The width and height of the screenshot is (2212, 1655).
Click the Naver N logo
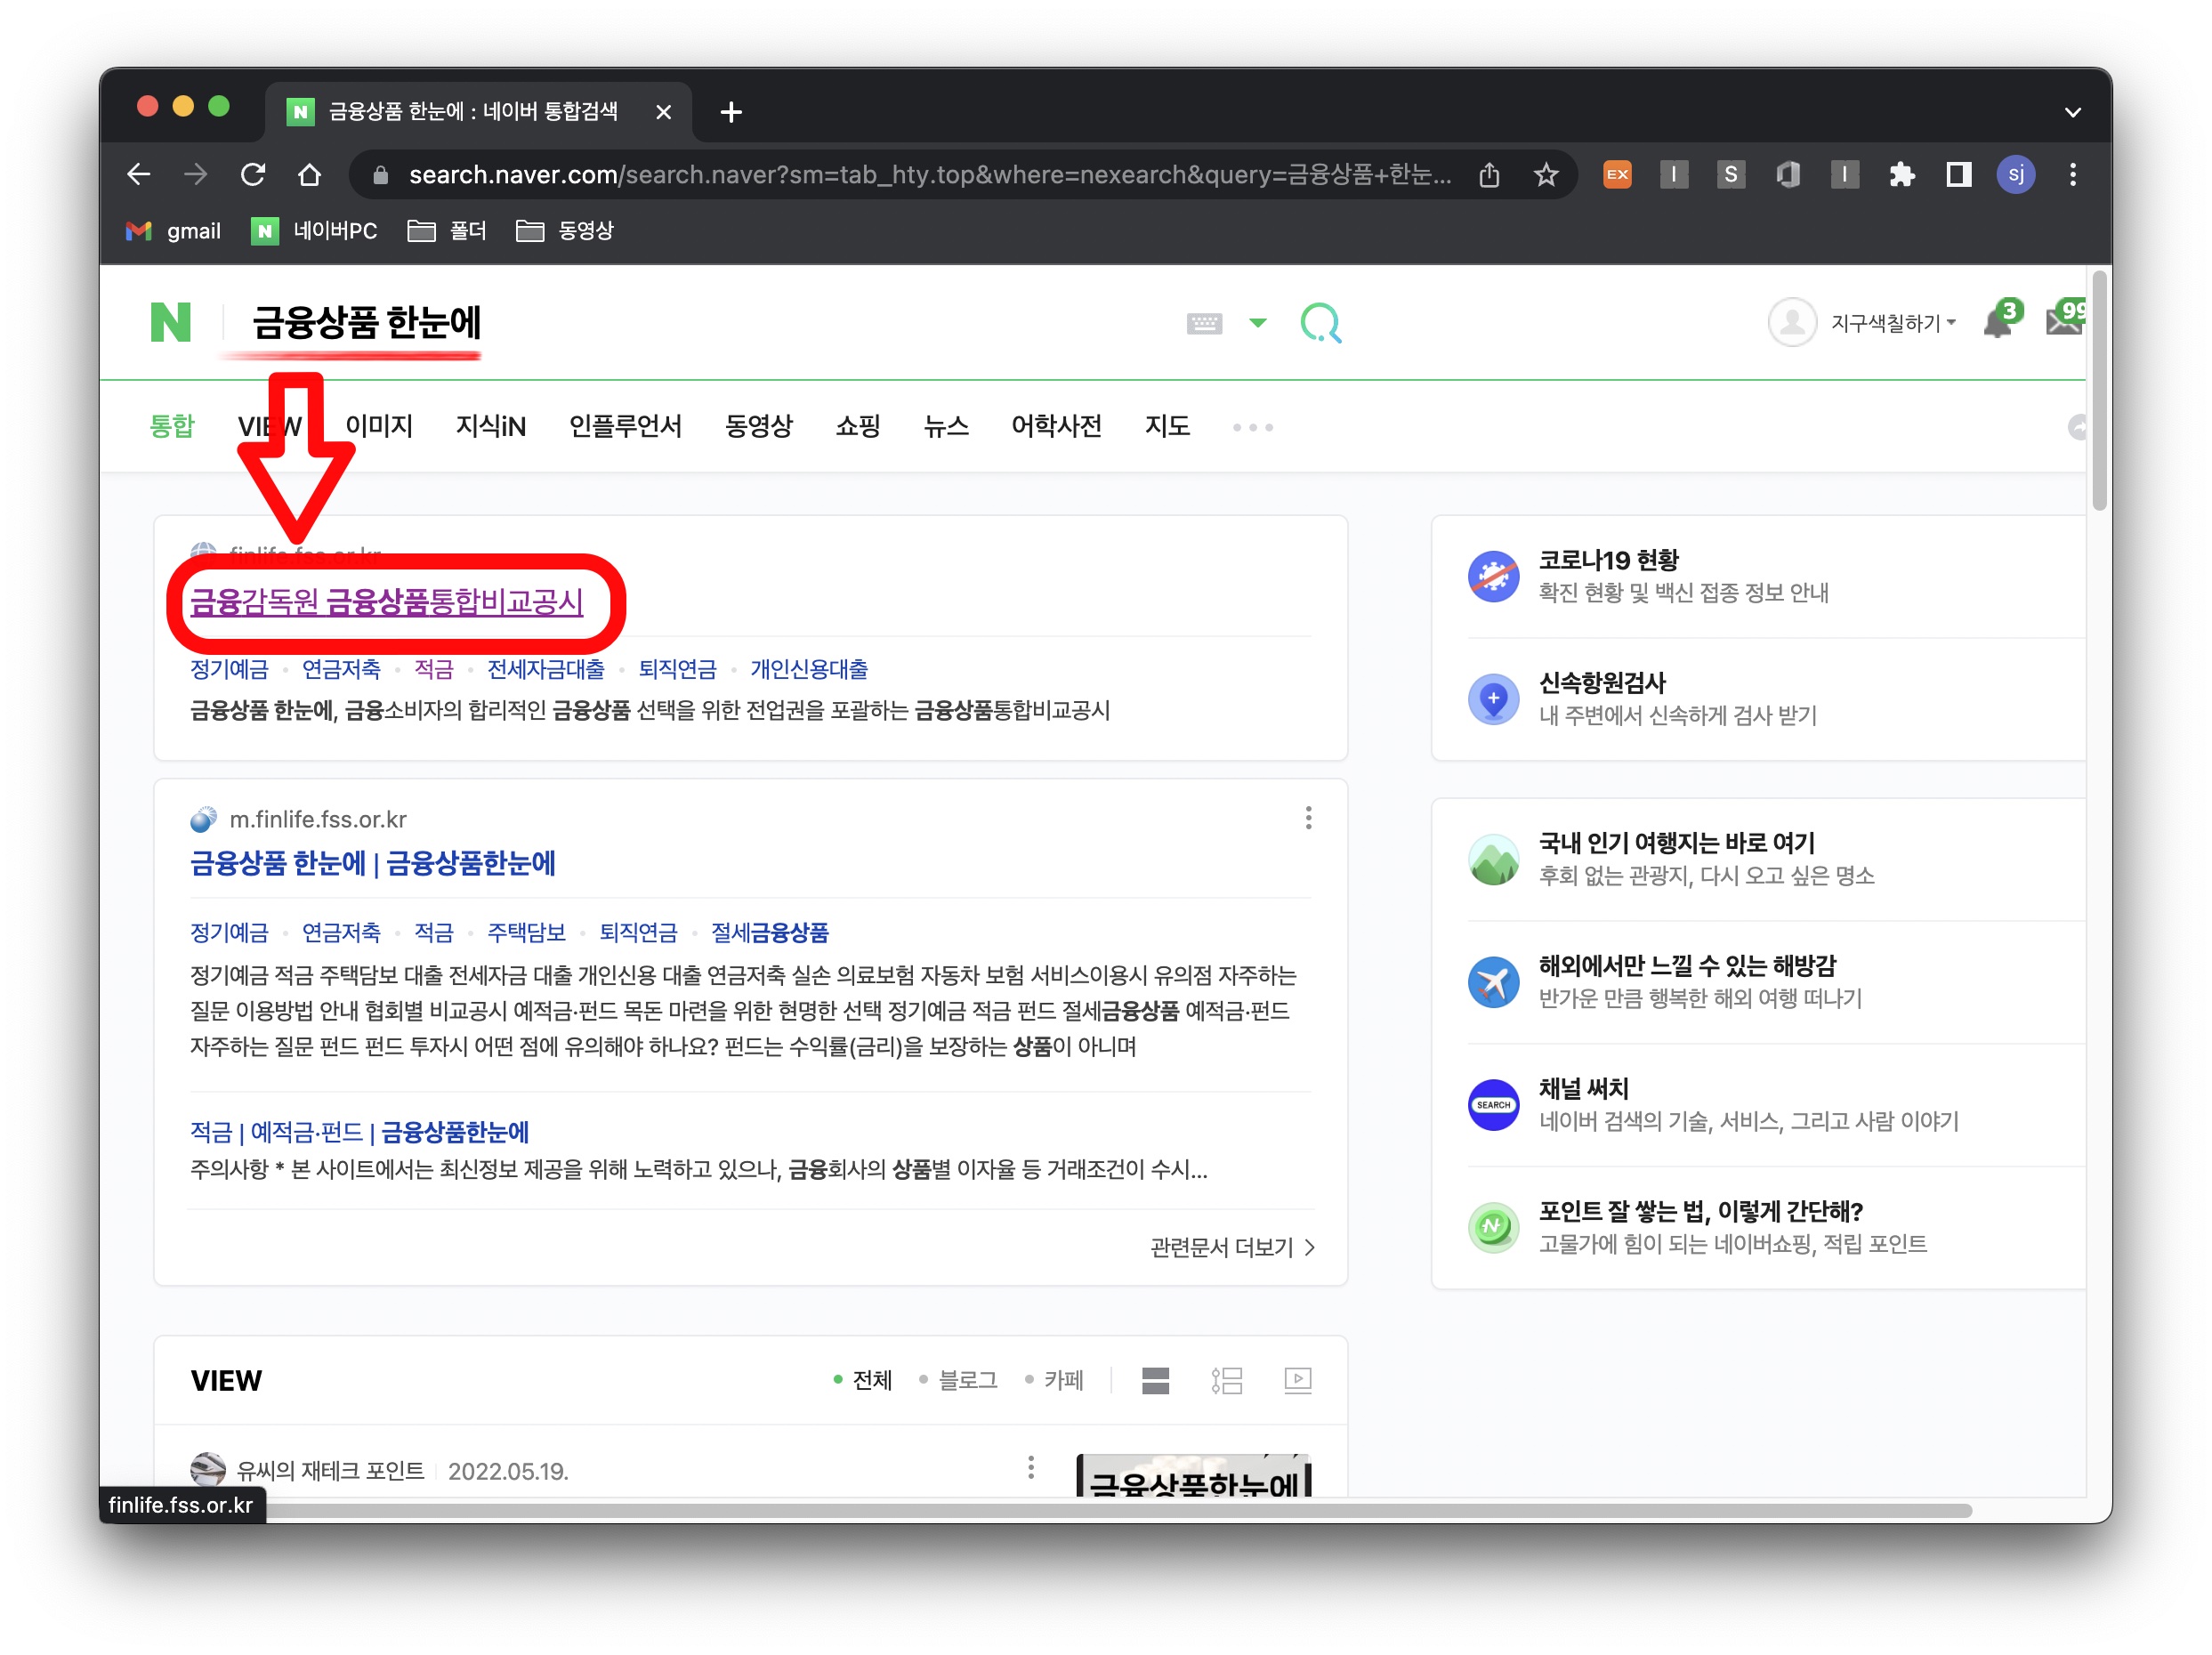(x=170, y=322)
